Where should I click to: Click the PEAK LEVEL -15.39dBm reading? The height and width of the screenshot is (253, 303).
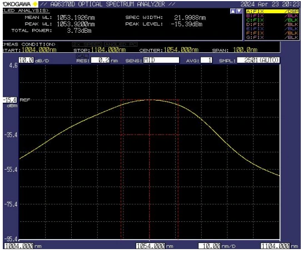(x=187, y=24)
